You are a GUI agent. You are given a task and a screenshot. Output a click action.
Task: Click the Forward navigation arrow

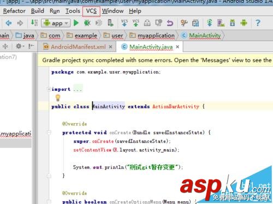point(20,23)
